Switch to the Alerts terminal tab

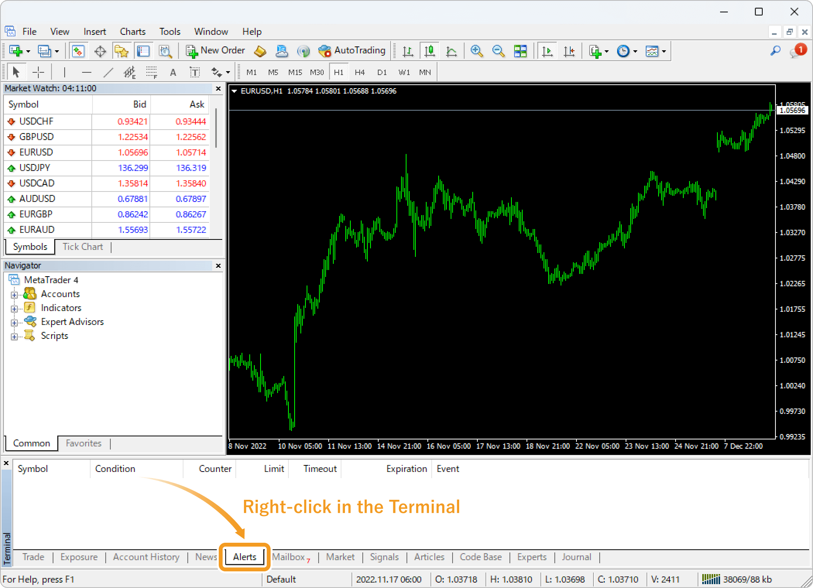pyautogui.click(x=246, y=557)
